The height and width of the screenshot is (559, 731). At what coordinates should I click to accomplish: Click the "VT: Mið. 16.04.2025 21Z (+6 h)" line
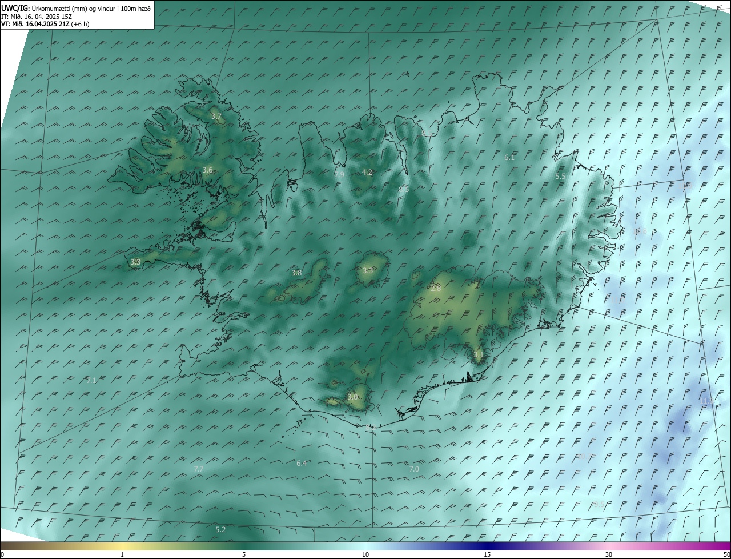point(45,24)
